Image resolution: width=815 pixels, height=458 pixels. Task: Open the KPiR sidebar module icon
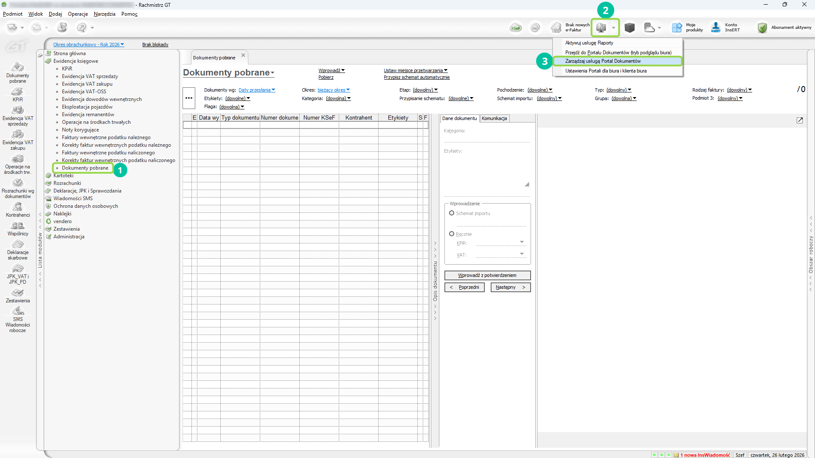point(17,92)
